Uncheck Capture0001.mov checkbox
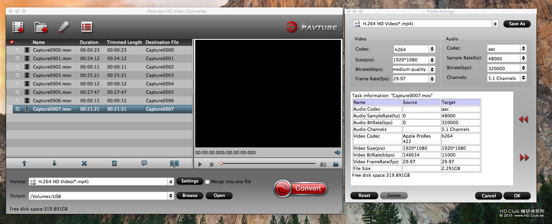The height and width of the screenshot is (224, 552). (18, 58)
